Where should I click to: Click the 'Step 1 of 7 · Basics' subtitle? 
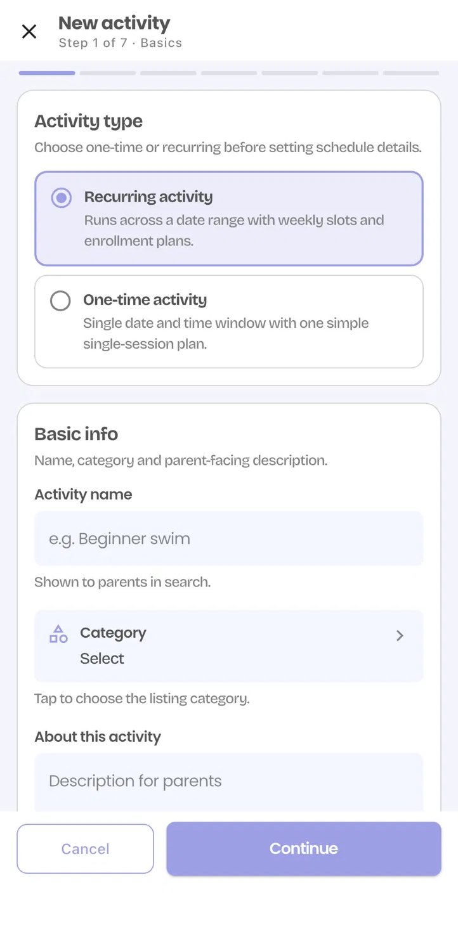click(121, 43)
